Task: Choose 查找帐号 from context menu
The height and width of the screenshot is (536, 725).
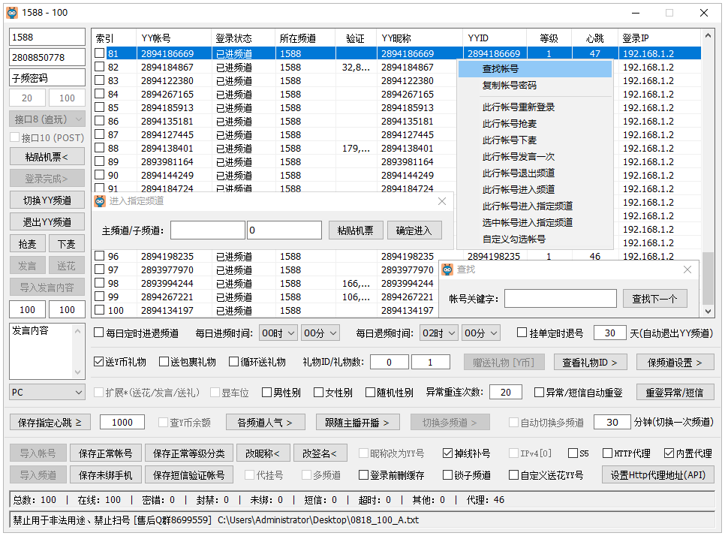Action: pos(535,69)
